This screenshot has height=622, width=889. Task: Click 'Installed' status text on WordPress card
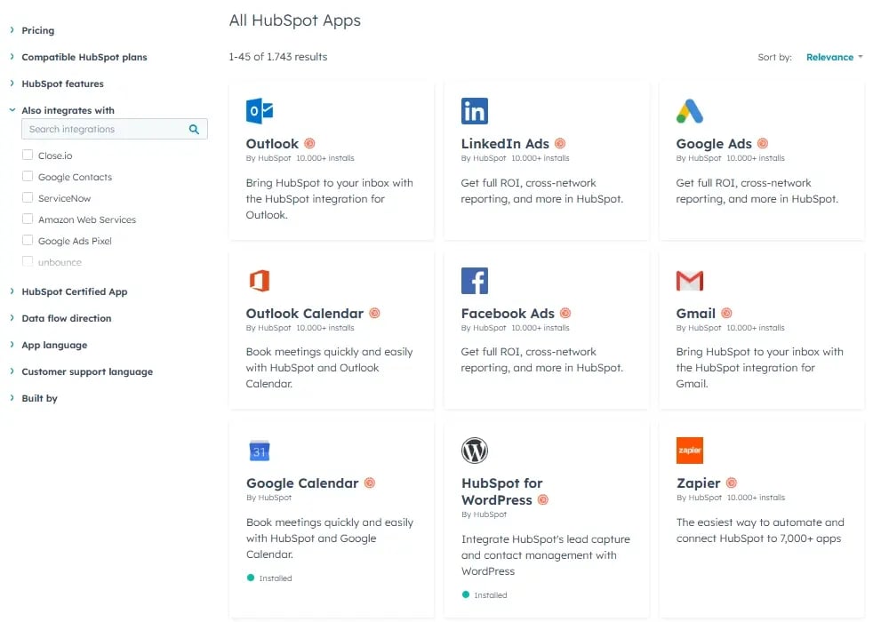pos(491,595)
